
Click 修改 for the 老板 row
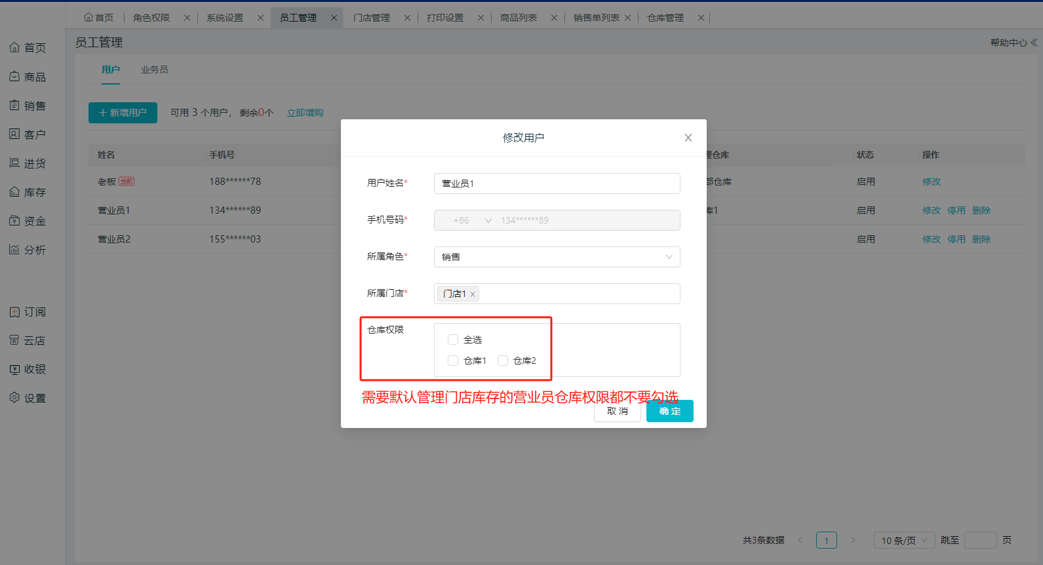pos(932,182)
